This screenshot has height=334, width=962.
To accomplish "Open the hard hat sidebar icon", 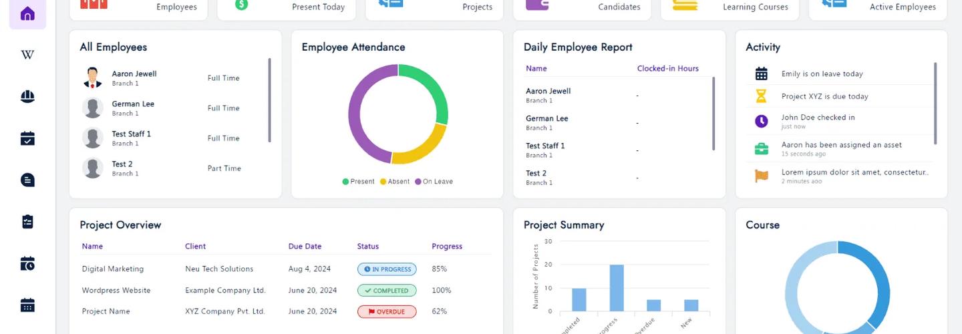I will coord(27,96).
